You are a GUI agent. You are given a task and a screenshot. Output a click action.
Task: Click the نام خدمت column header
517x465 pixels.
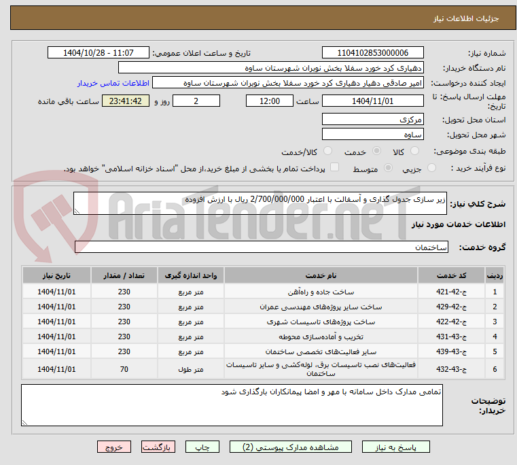click(321, 275)
